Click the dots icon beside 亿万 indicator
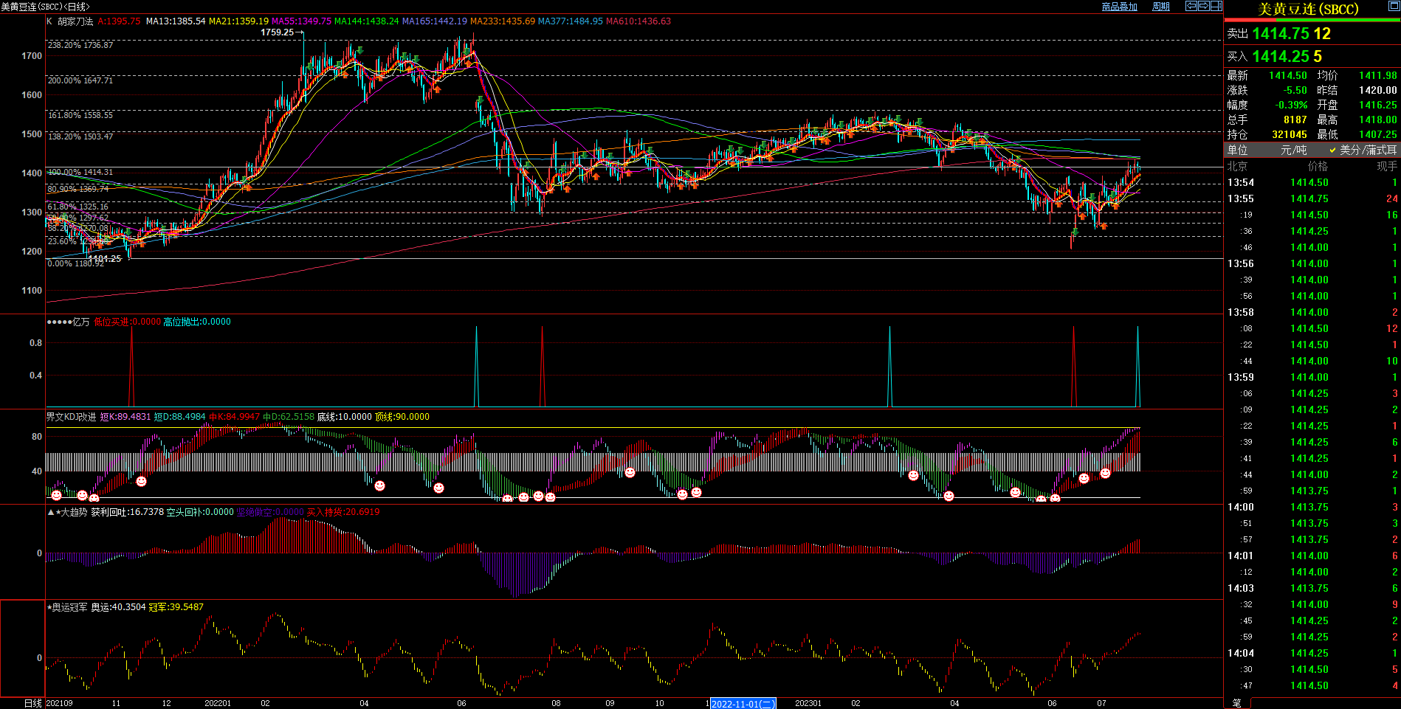Screen dimensions: 1401x709 pos(58,322)
